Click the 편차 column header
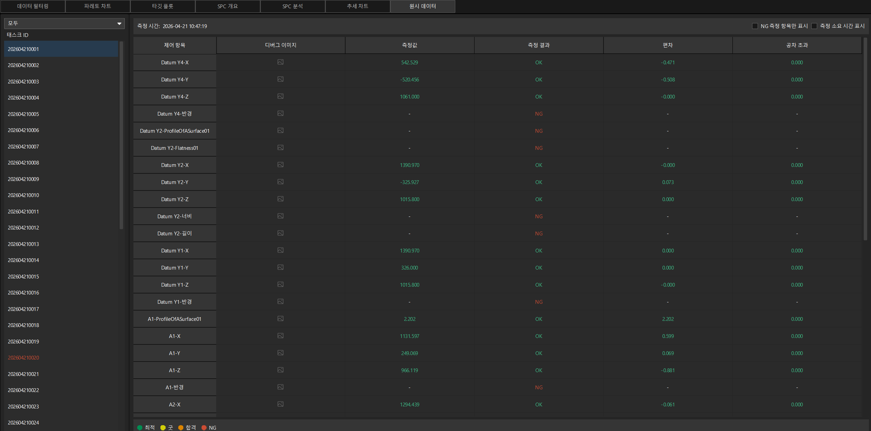Screen dimensions: 871x431 click(x=668, y=45)
